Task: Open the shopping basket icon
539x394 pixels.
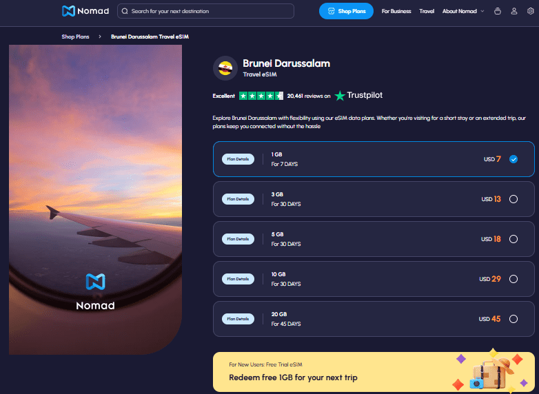Action: (x=498, y=11)
